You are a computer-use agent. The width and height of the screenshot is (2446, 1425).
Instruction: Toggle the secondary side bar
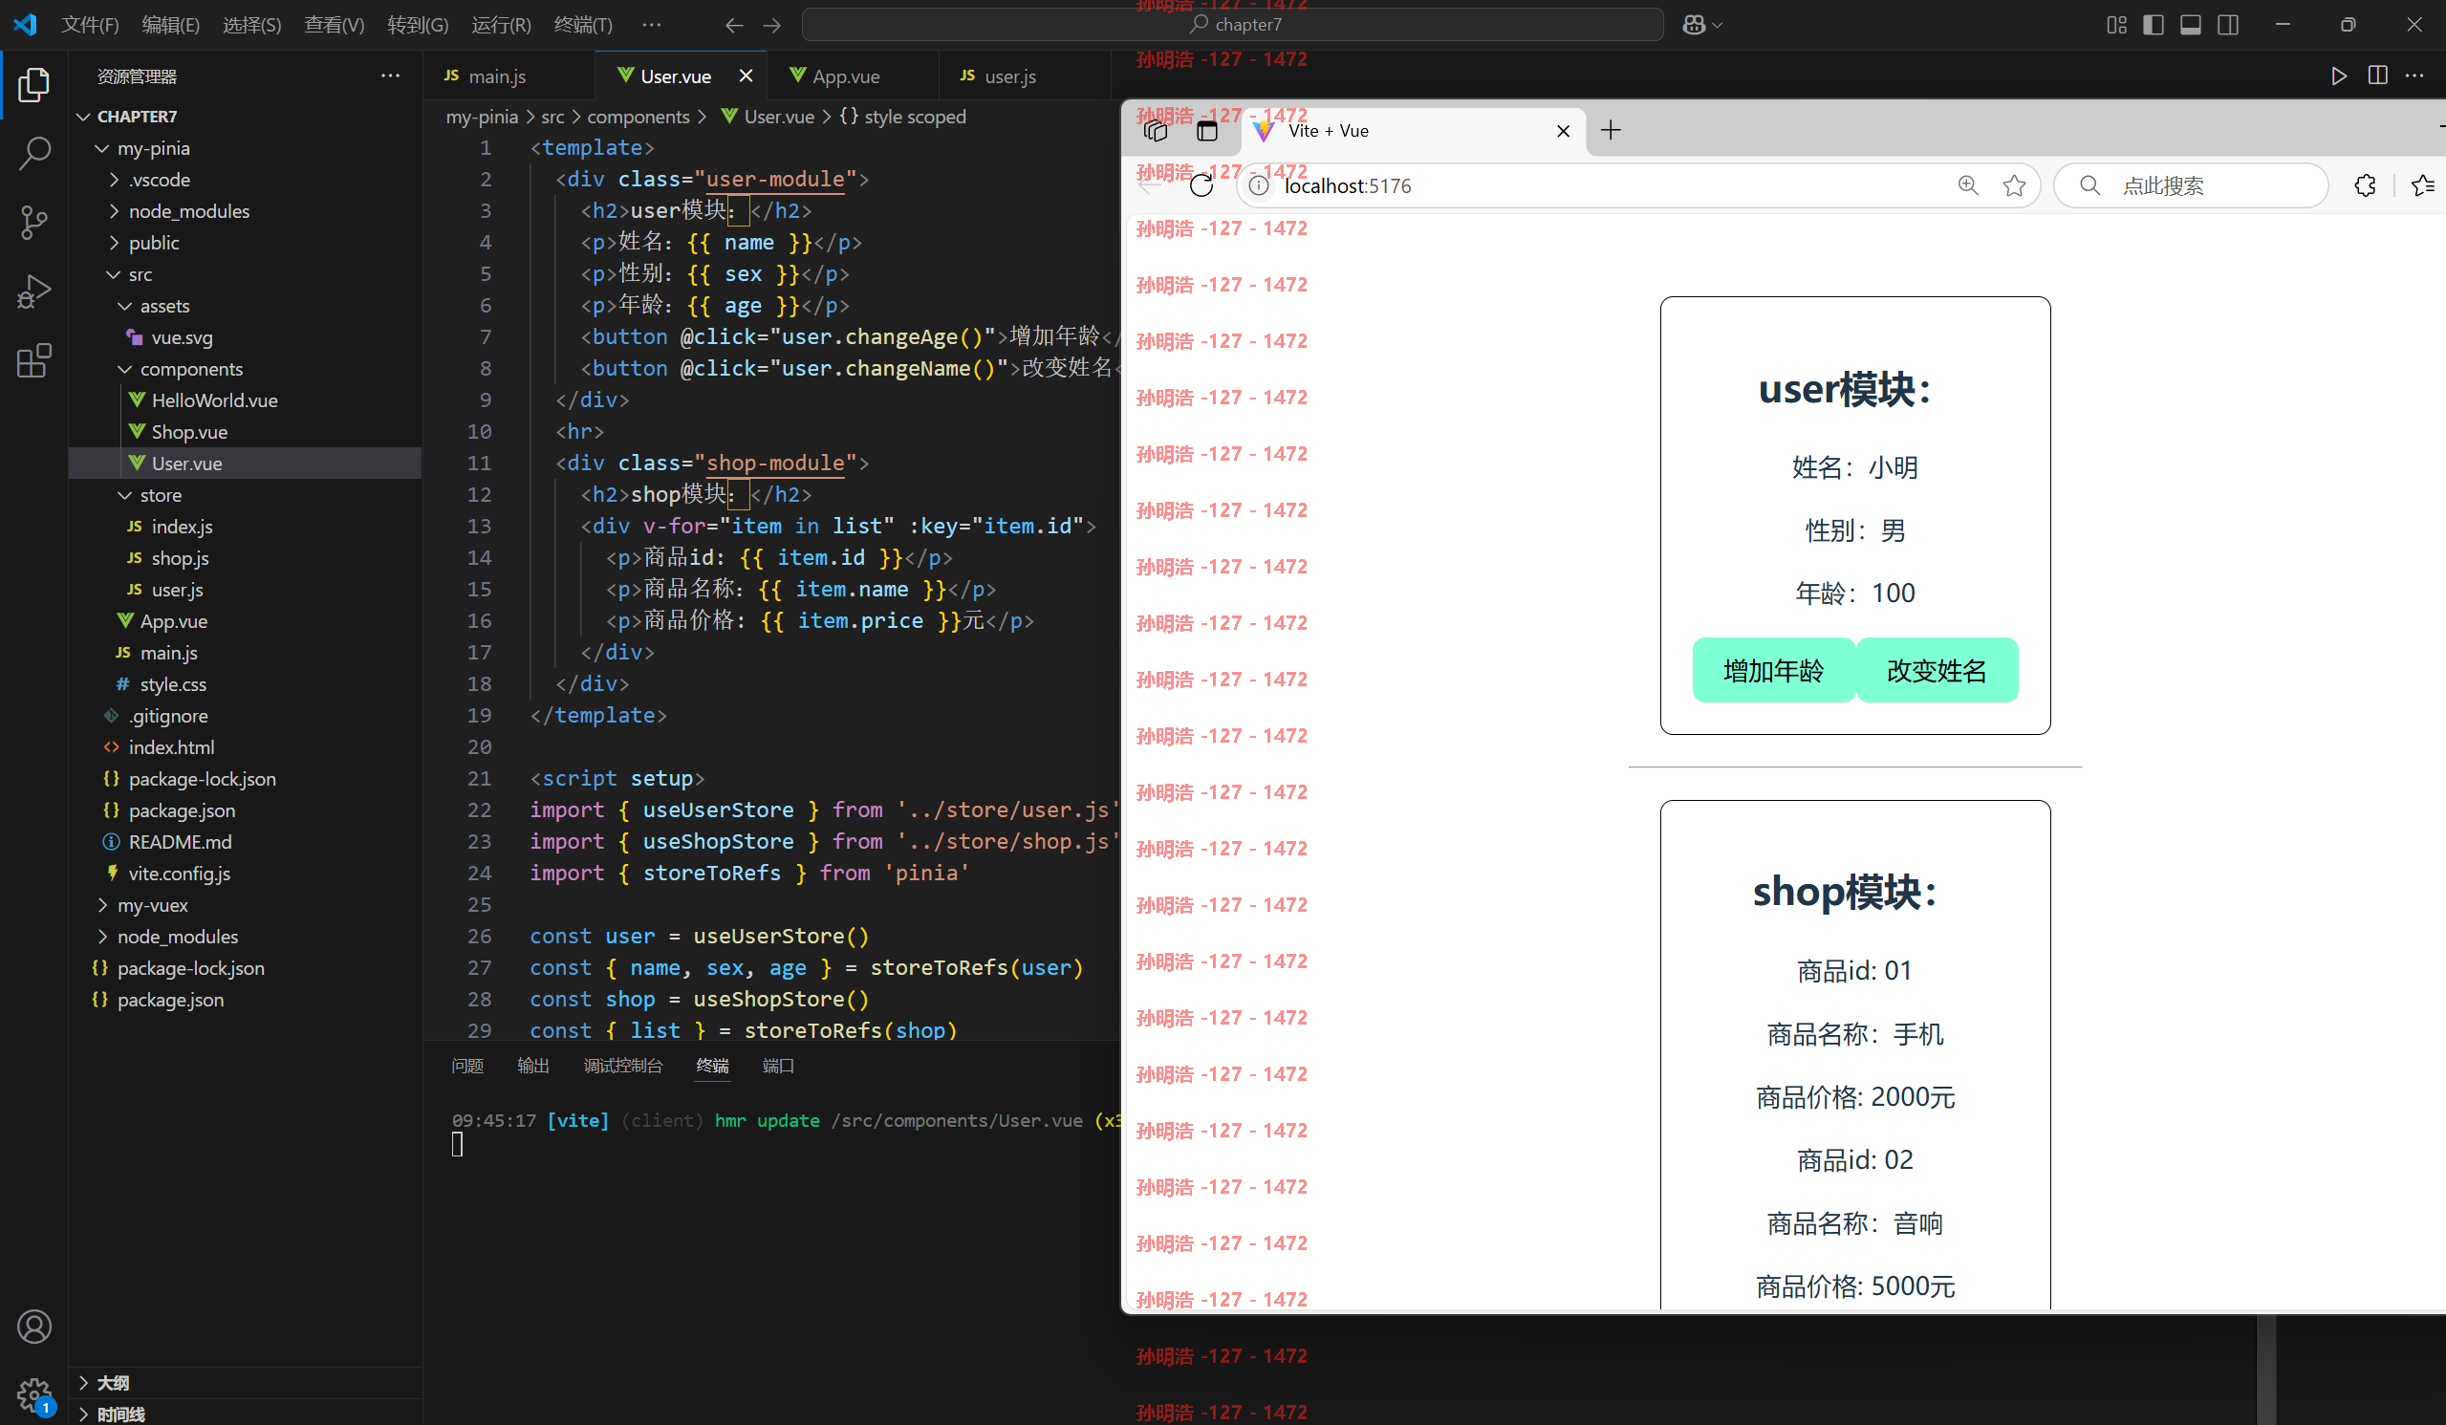[x=2228, y=25]
